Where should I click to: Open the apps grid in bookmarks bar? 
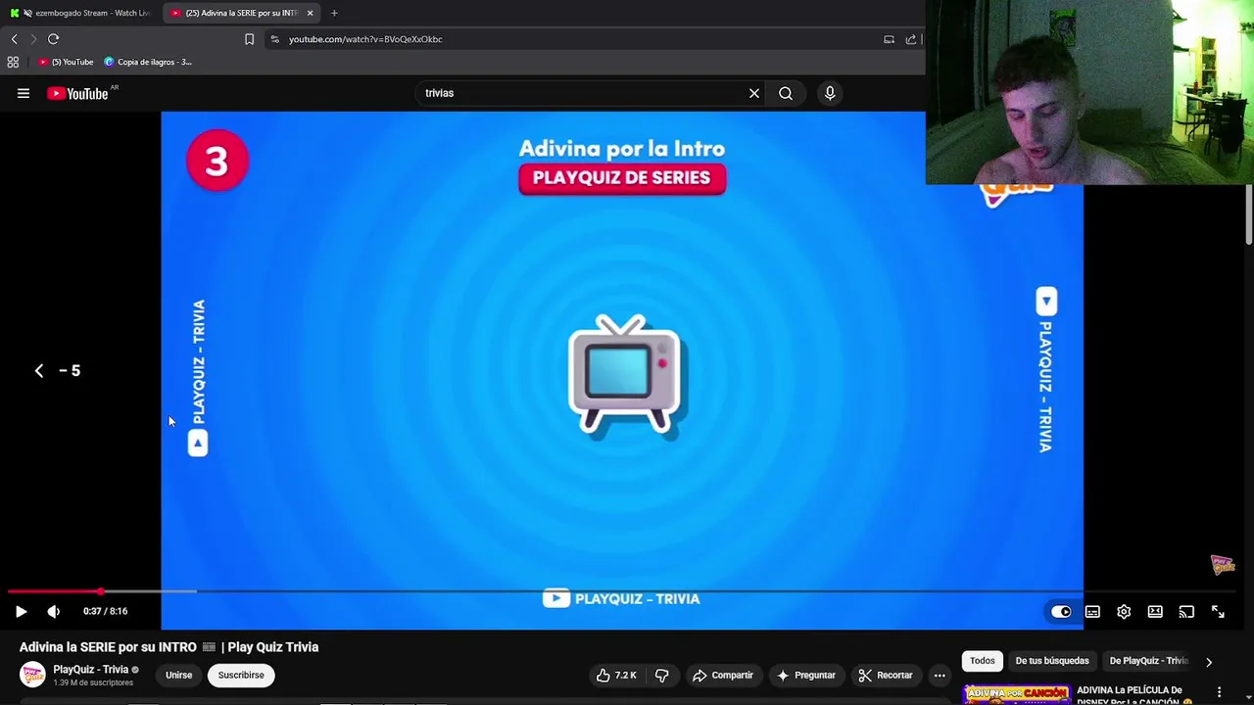coord(13,62)
